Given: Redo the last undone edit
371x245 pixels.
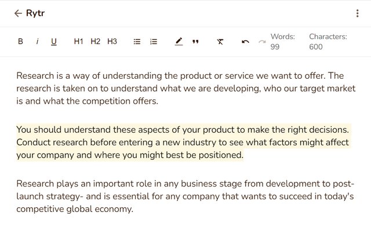Looking at the screenshot, I should tap(262, 42).
